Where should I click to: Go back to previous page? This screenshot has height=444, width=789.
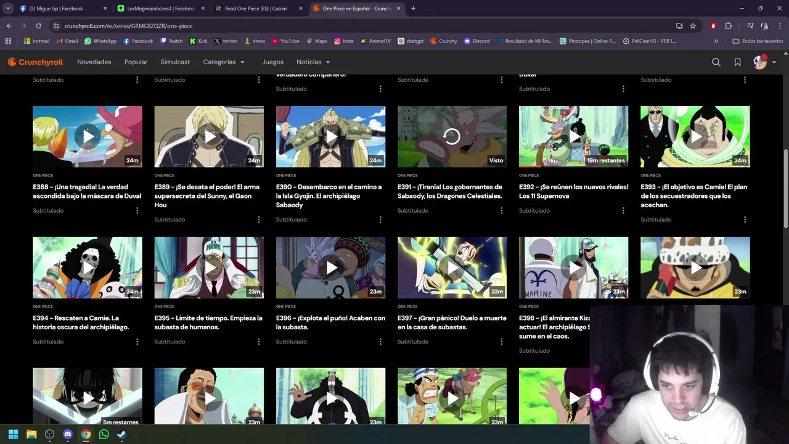[x=9, y=26]
